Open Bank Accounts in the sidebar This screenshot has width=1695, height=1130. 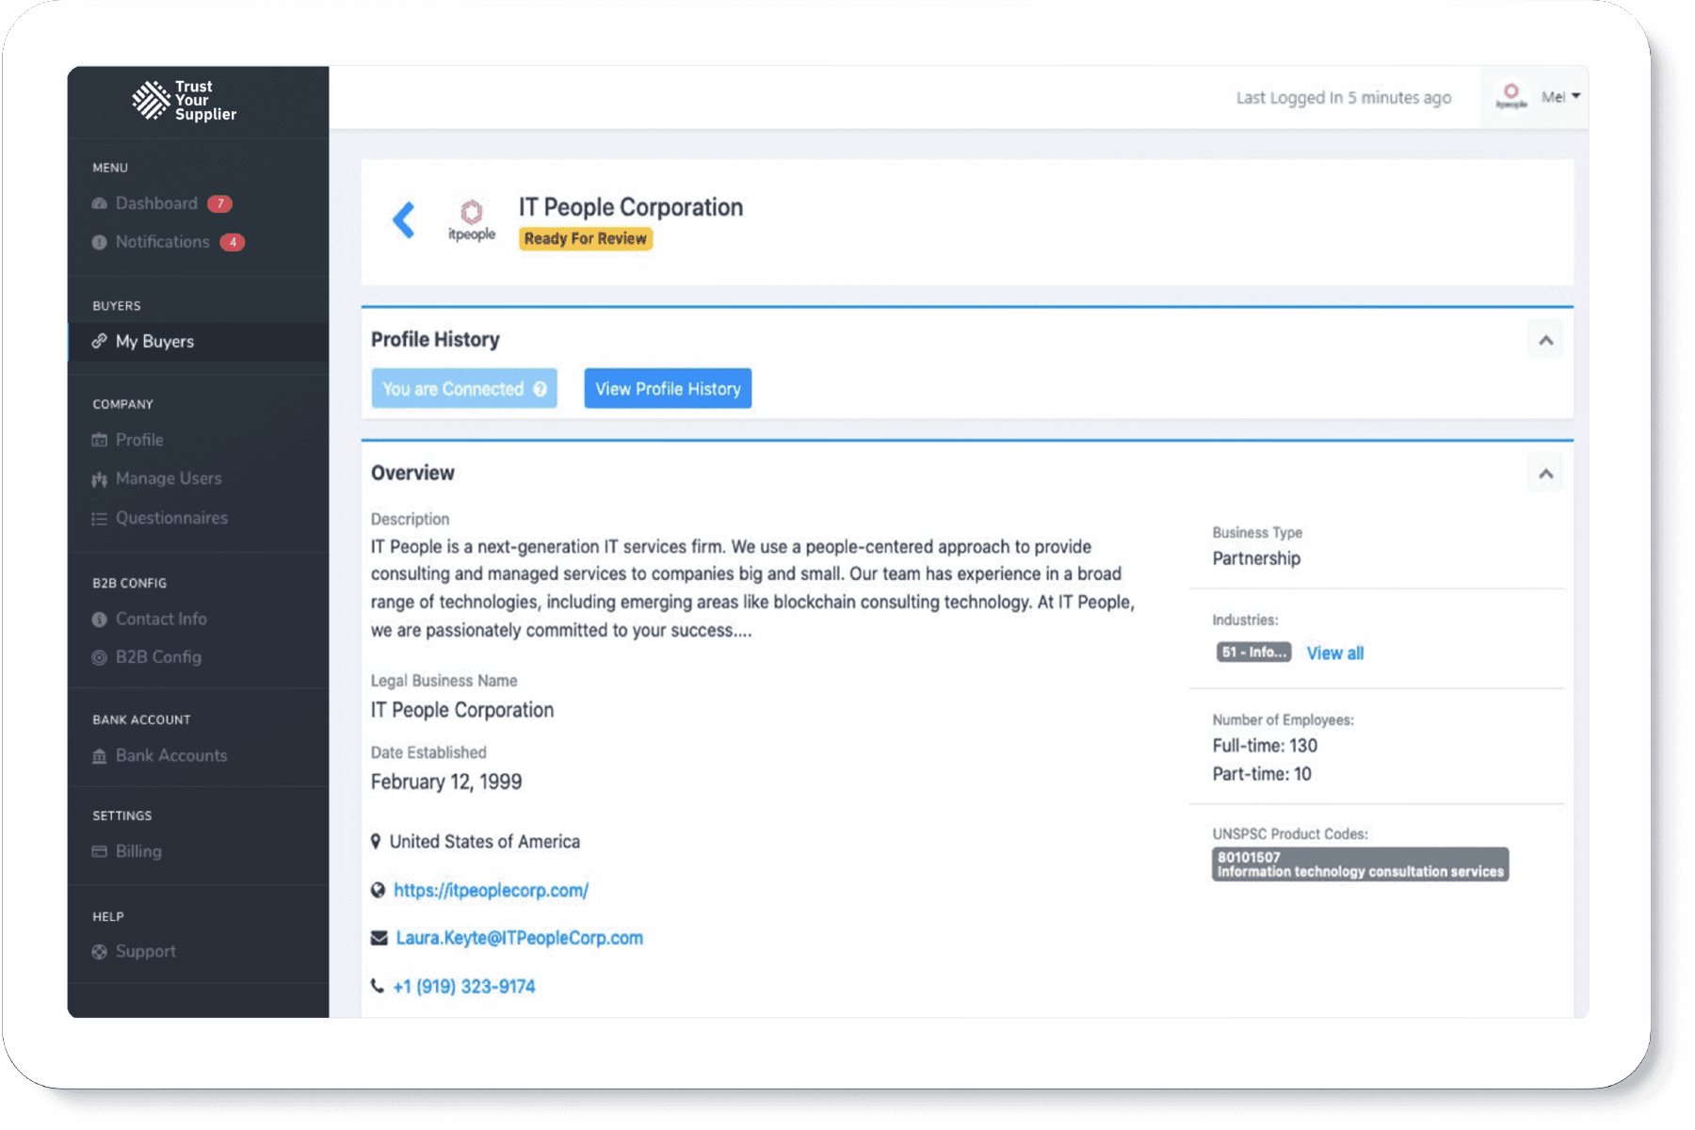click(x=171, y=755)
